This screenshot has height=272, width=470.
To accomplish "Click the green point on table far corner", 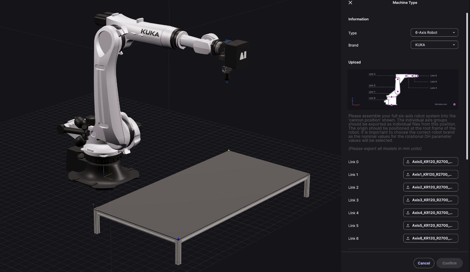I will click(x=229, y=151).
